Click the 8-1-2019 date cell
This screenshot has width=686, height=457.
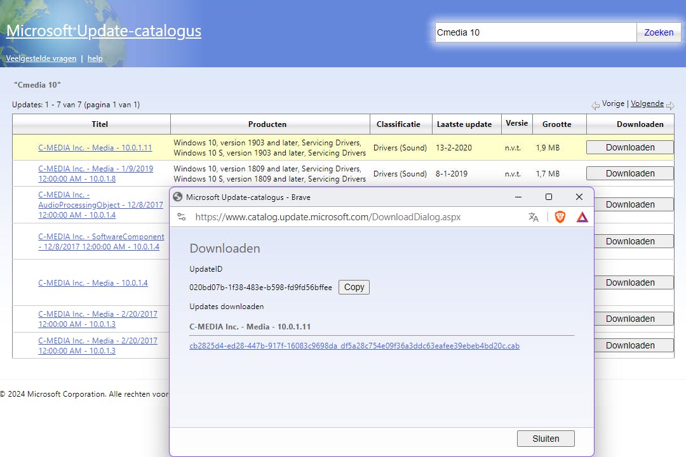tap(452, 174)
